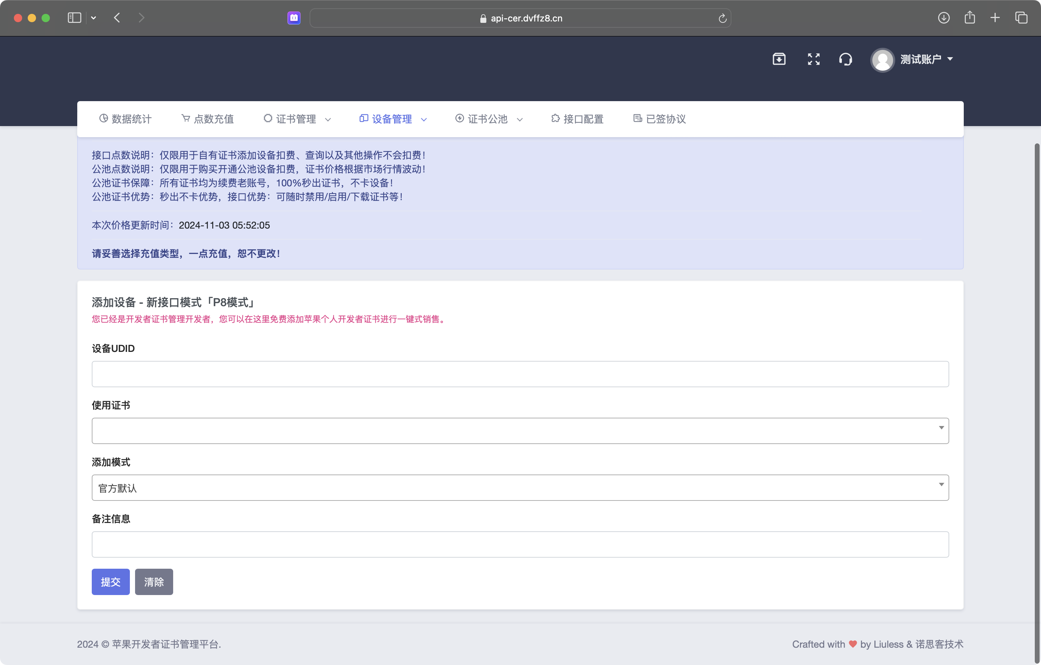Click the download box icon in header
The image size is (1041, 665).
pyautogui.click(x=779, y=59)
